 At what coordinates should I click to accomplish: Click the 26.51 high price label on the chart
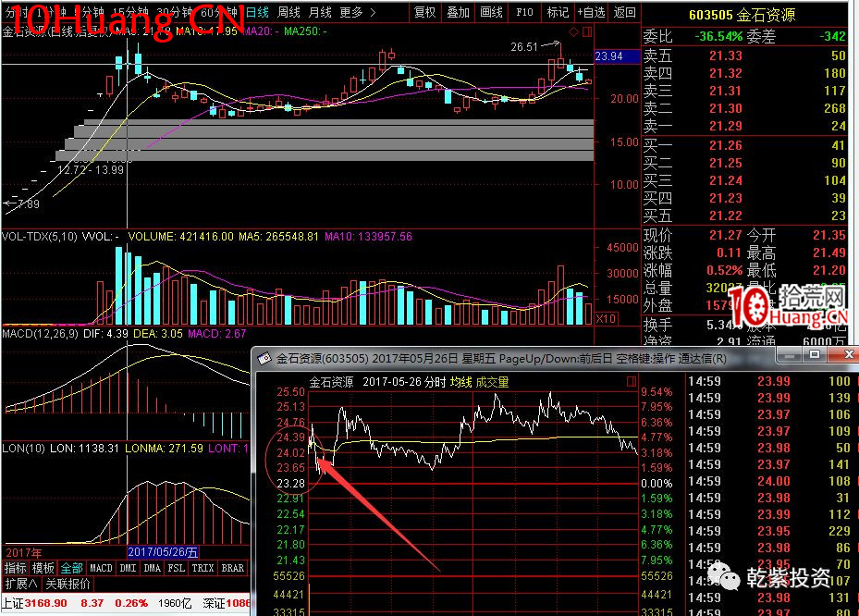[524, 48]
